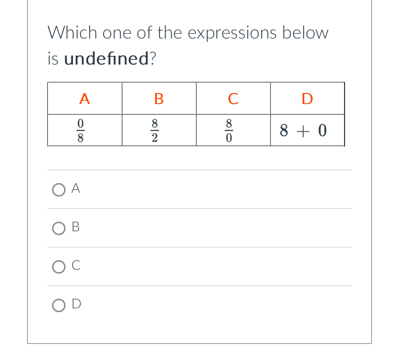This screenshot has height=357, width=399.
Task: Click the label C beside its radio button
Action: [75, 265]
